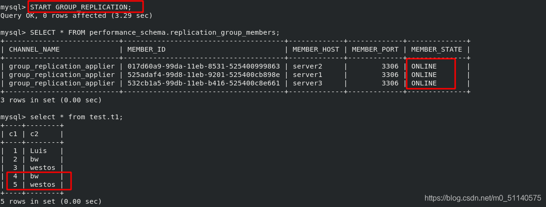
Task: Select the server1 host entry
Action: [307, 75]
